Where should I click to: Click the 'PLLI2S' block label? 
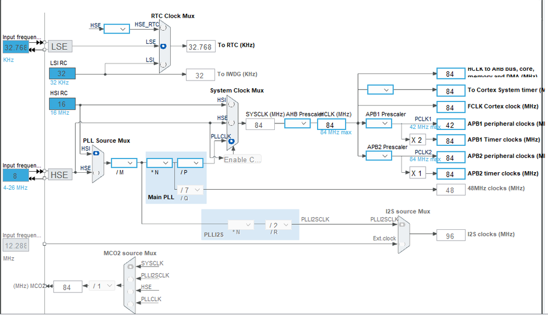214,235
